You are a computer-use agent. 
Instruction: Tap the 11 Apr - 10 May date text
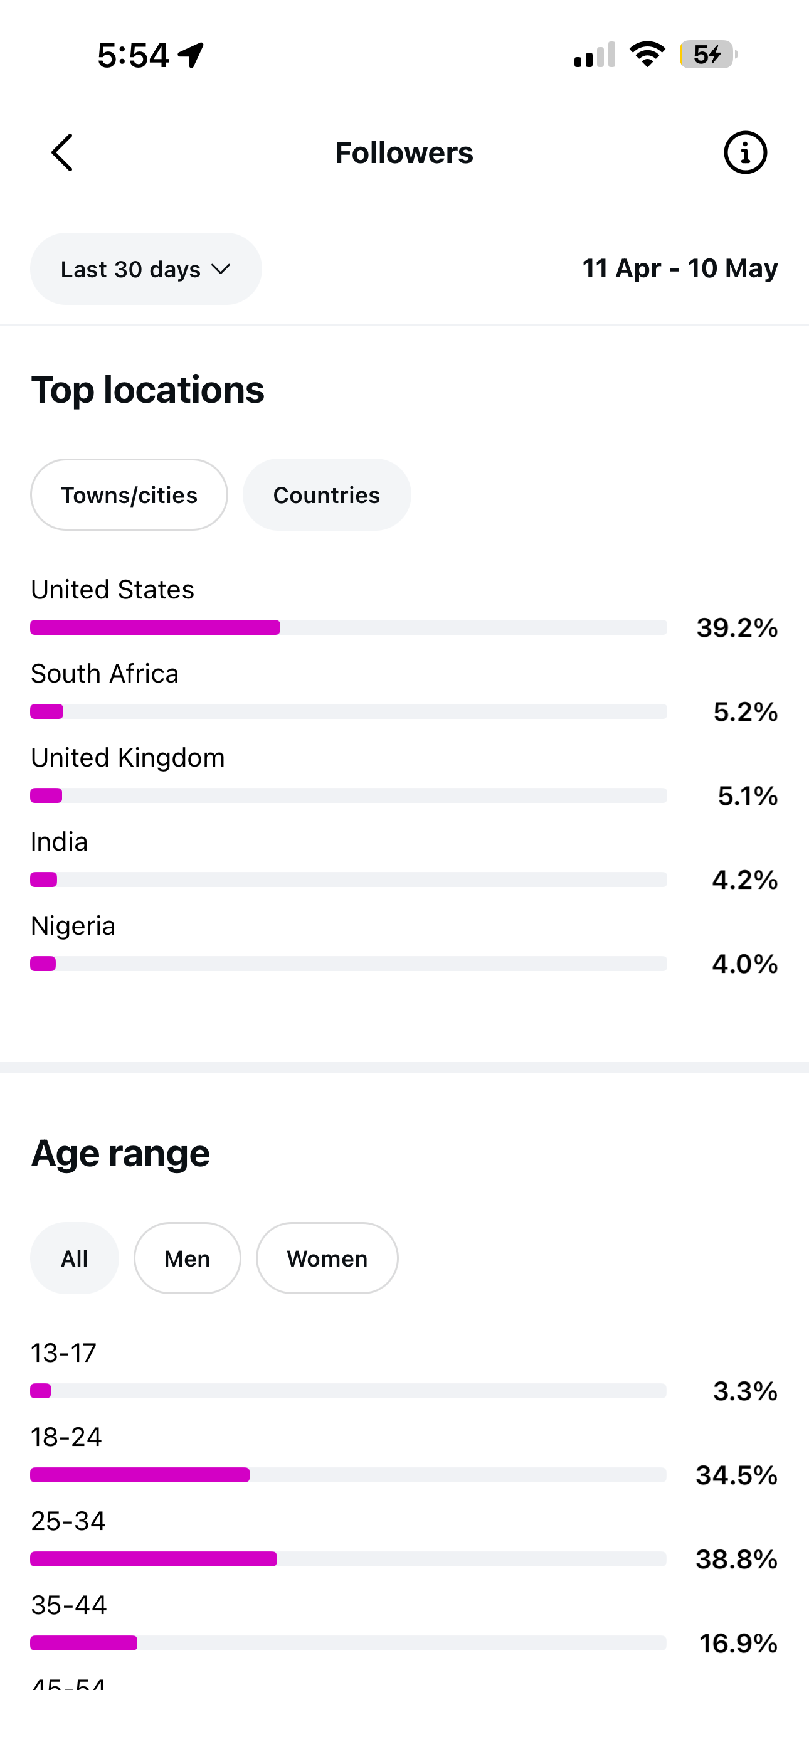tap(680, 268)
